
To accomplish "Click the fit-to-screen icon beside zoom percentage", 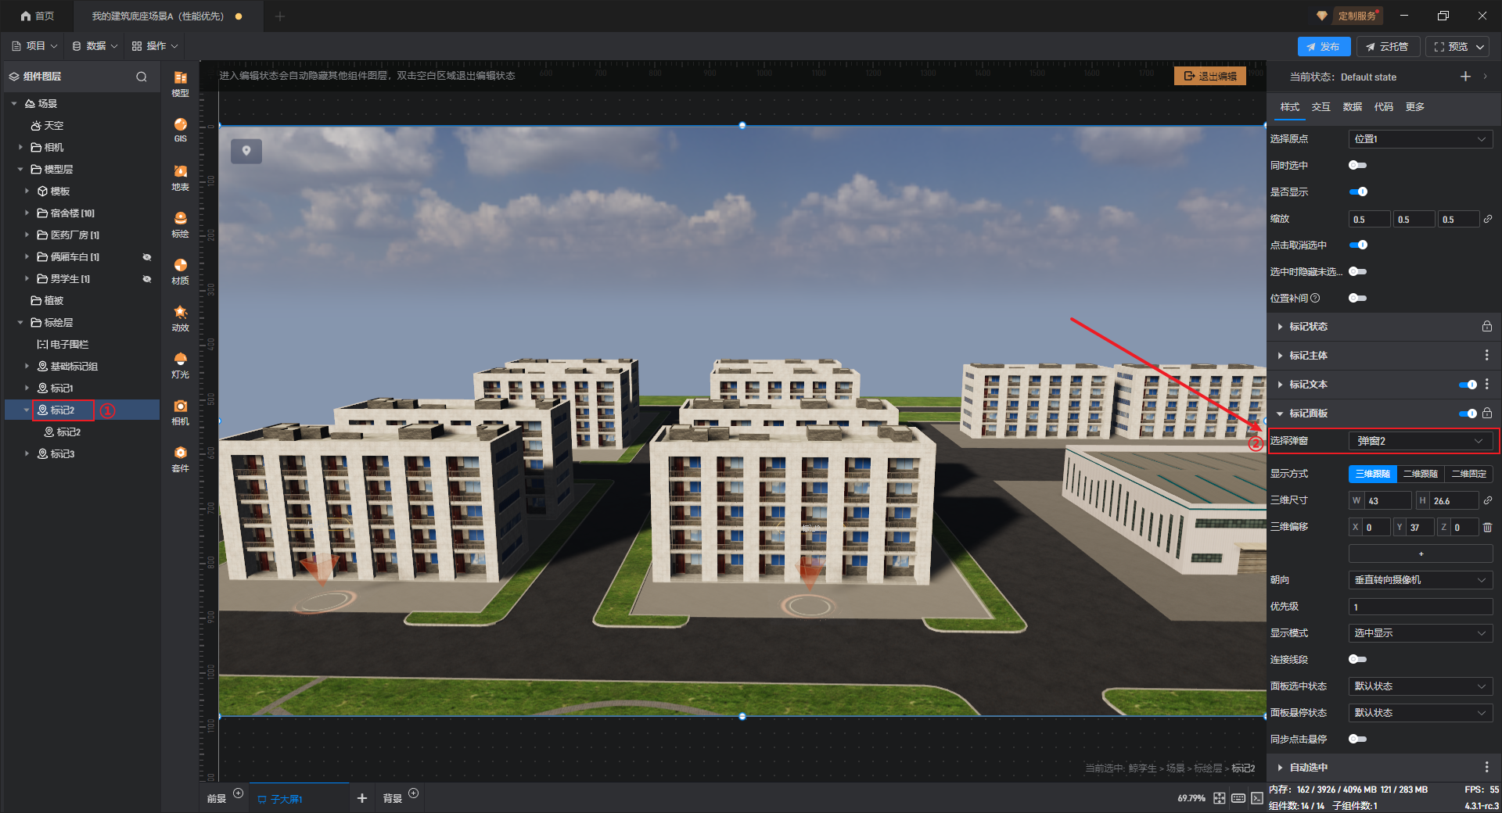I will (1220, 798).
